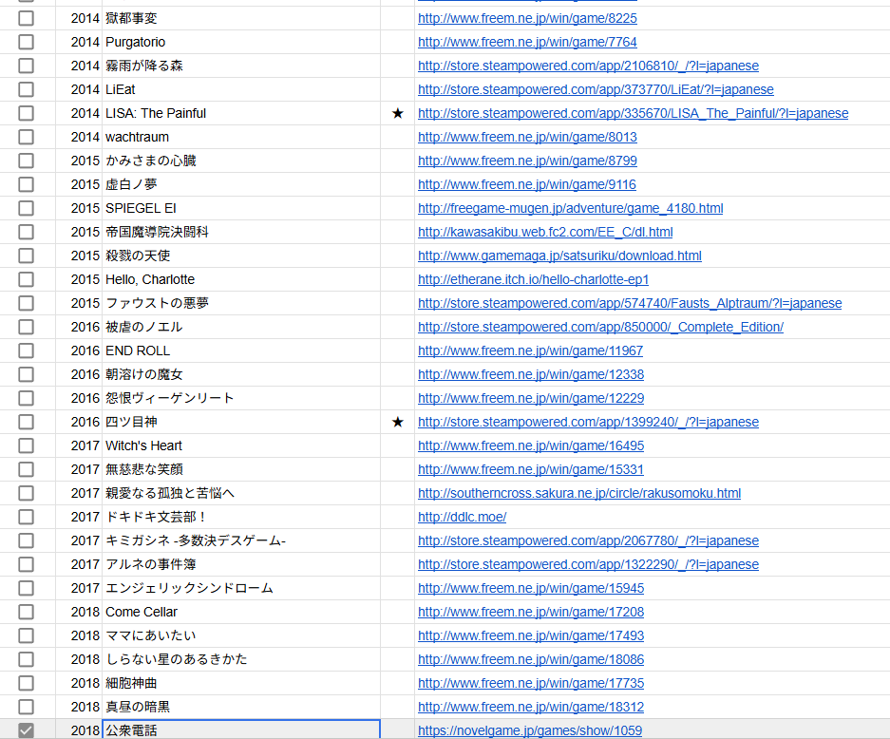Viewport: 890px width, 739px height.
Task: Toggle checkbox for 霧雨が降る森
Action: tap(26, 66)
